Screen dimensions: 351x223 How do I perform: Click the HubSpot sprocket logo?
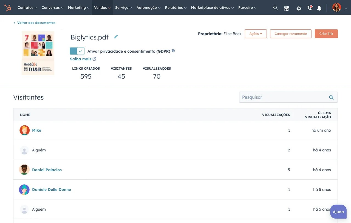[x=8, y=7]
